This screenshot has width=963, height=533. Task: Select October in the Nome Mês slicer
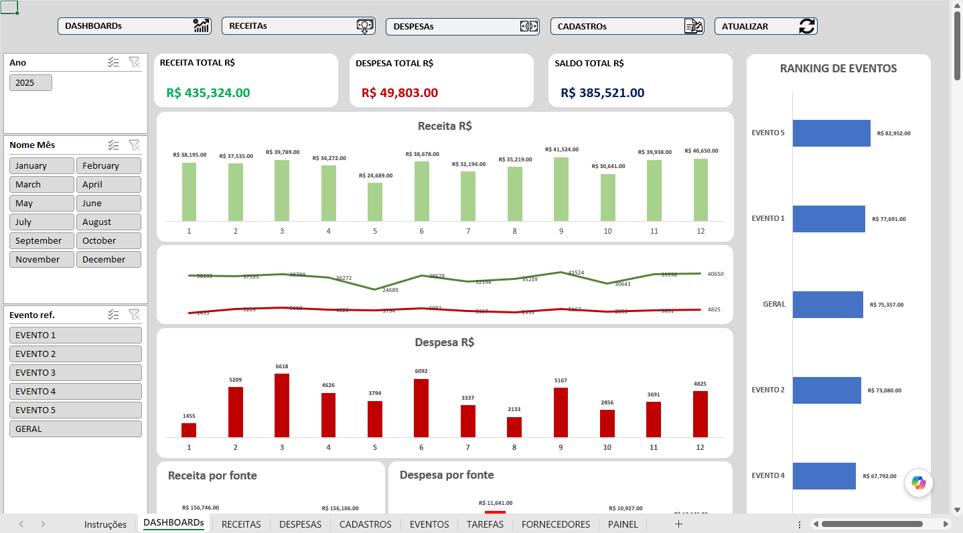(x=108, y=240)
